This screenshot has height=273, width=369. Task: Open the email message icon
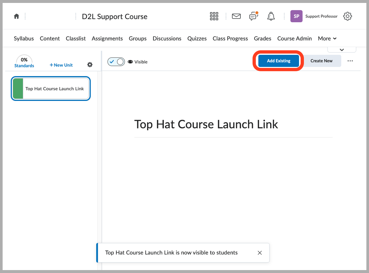236,16
